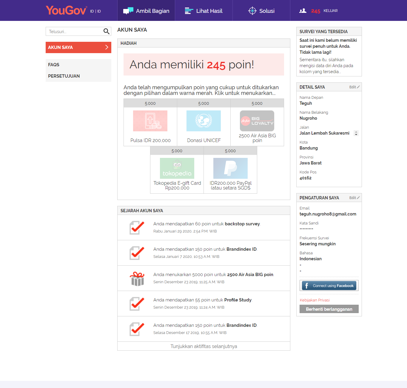Click the search magnifier icon
The height and width of the screenshot is (388, 407).
(x=106, y=31)
